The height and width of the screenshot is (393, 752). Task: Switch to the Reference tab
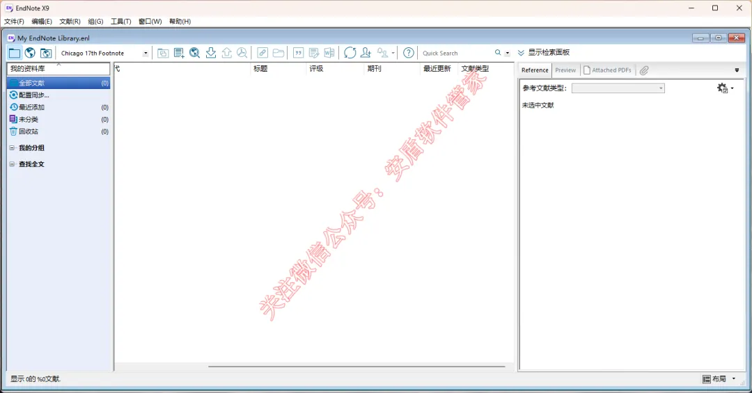[535, 70]
